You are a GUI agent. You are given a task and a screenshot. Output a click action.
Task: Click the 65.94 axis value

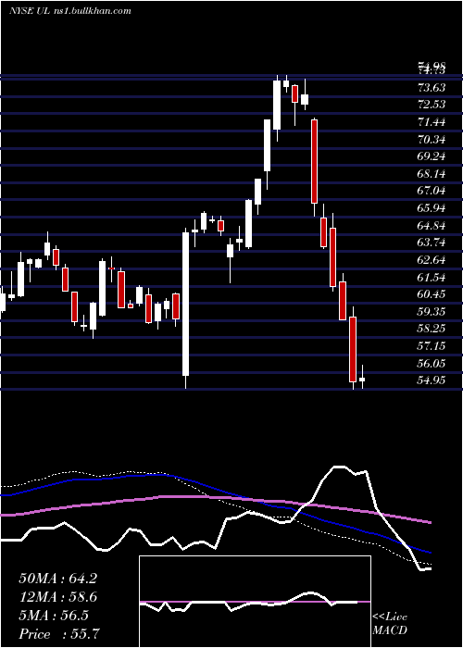tap(432, 208)
